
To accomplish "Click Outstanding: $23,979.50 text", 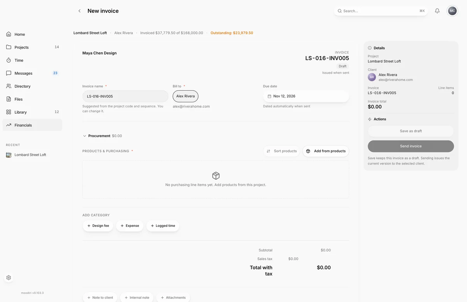I will [x=232, y=33].
